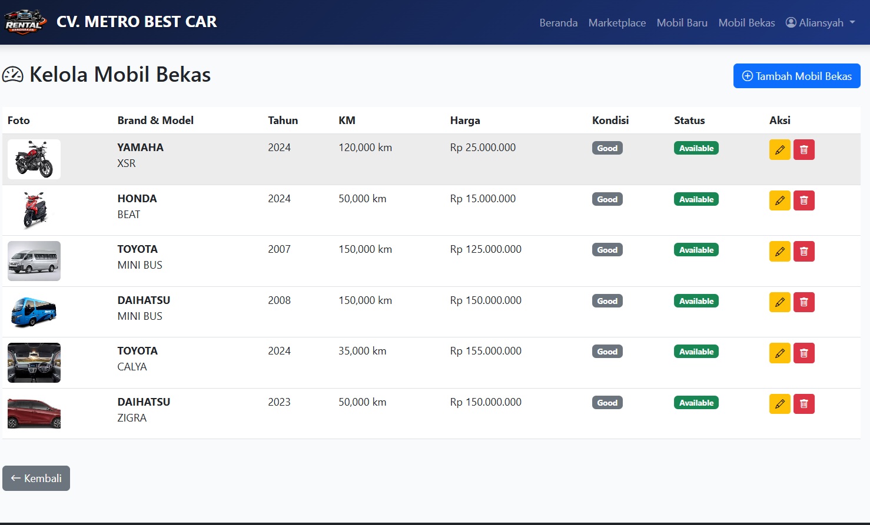The height and width of the screenshot is (525, 870).
Task: Open the Honda BEAT scooter photo
Action: coord(34,210)
